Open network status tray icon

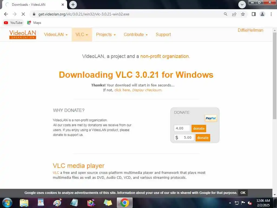point(237,203)
